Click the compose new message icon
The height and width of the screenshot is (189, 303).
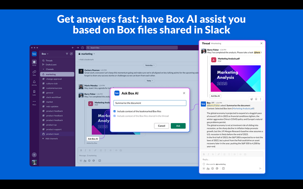pos(71,54)
